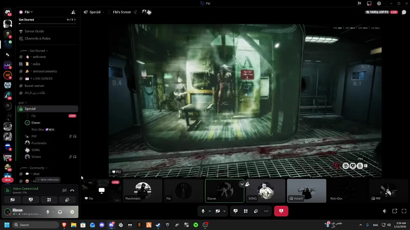Toggle camera in the Voice Connected panel
The width and height of the screenshot is (410, 230).
coord(12,200)
